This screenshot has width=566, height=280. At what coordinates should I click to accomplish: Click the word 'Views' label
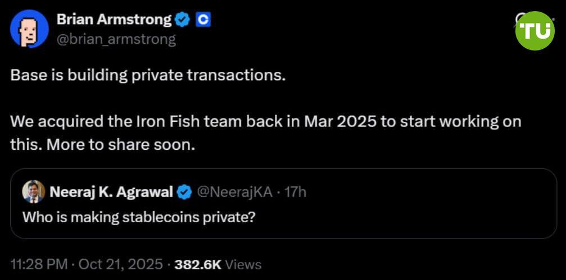[x=243, y=264]
